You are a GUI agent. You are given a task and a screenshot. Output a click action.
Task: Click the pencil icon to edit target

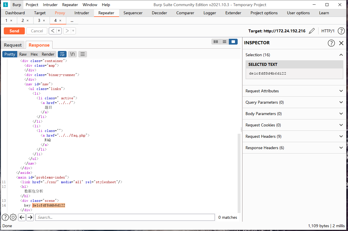pyautogui.click(x=312, y=31)
